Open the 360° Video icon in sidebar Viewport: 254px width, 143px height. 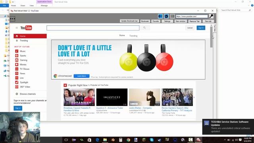(x=17, y=87)
